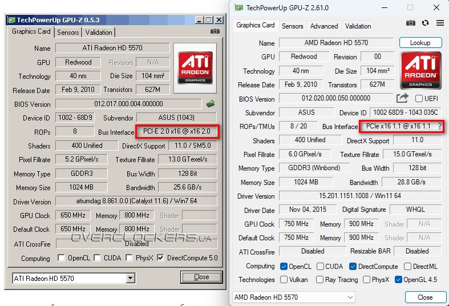Click the Bus Interface question mark icon
Viewport: 449px width, 306px height.
coord(440,126)
